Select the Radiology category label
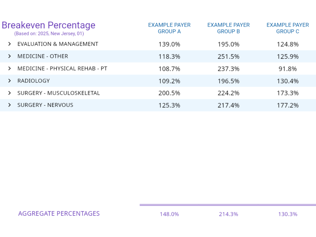Screen dimensions: 316x237 pyautogui.click(x=33, y=81)
